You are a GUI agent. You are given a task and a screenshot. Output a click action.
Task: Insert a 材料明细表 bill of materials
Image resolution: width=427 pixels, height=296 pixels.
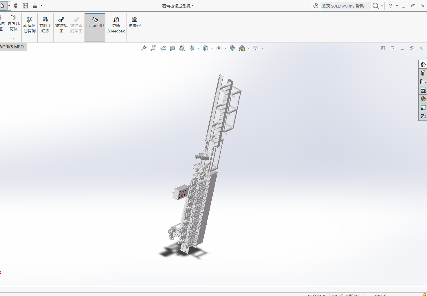45,25
